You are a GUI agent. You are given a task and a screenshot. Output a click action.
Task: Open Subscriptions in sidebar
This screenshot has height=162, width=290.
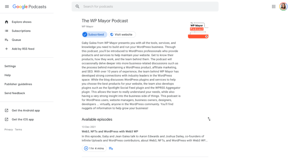[x=21, y=31]
